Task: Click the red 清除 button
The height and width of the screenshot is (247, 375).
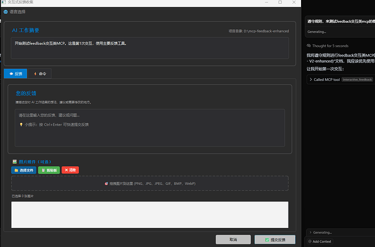Action: 70,170
